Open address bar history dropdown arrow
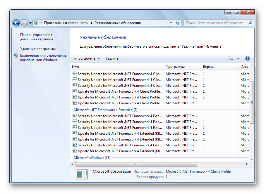This screenshot has height=194, width=266. pos(171,23)
